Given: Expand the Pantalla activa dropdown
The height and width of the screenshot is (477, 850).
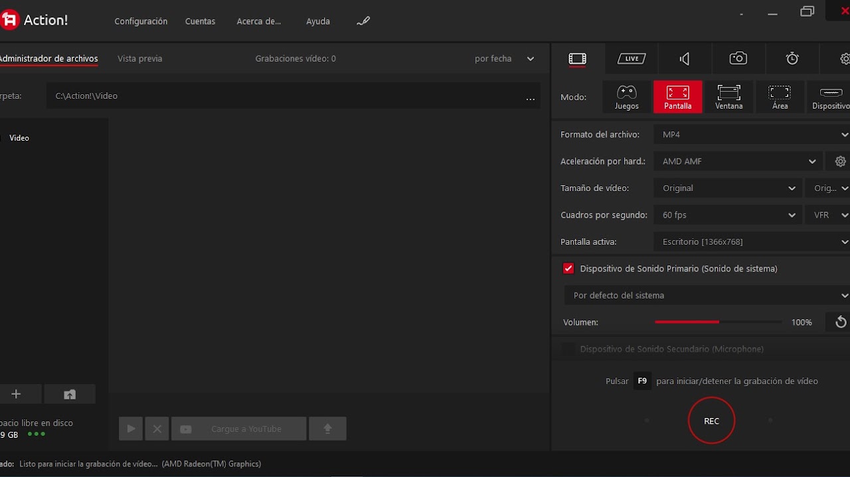Looking at the screenshot, I should pos(752,242).
